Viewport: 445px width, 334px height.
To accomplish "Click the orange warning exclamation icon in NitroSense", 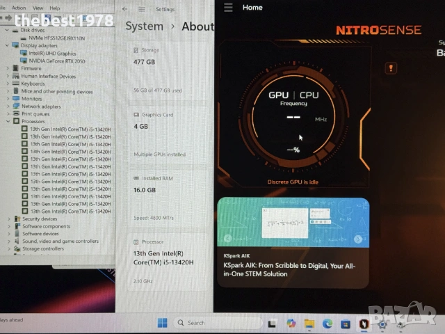I will point(391,68).
